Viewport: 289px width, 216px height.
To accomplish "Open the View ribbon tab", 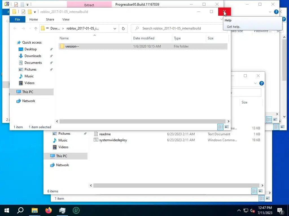I will point(66,19).
